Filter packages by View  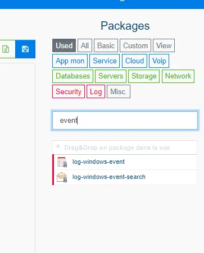[x=164, y=45]
